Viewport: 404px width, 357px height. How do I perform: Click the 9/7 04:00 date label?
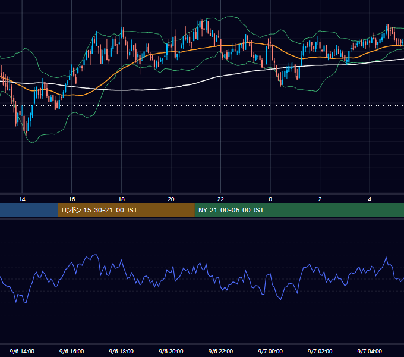tap(370, 351)
